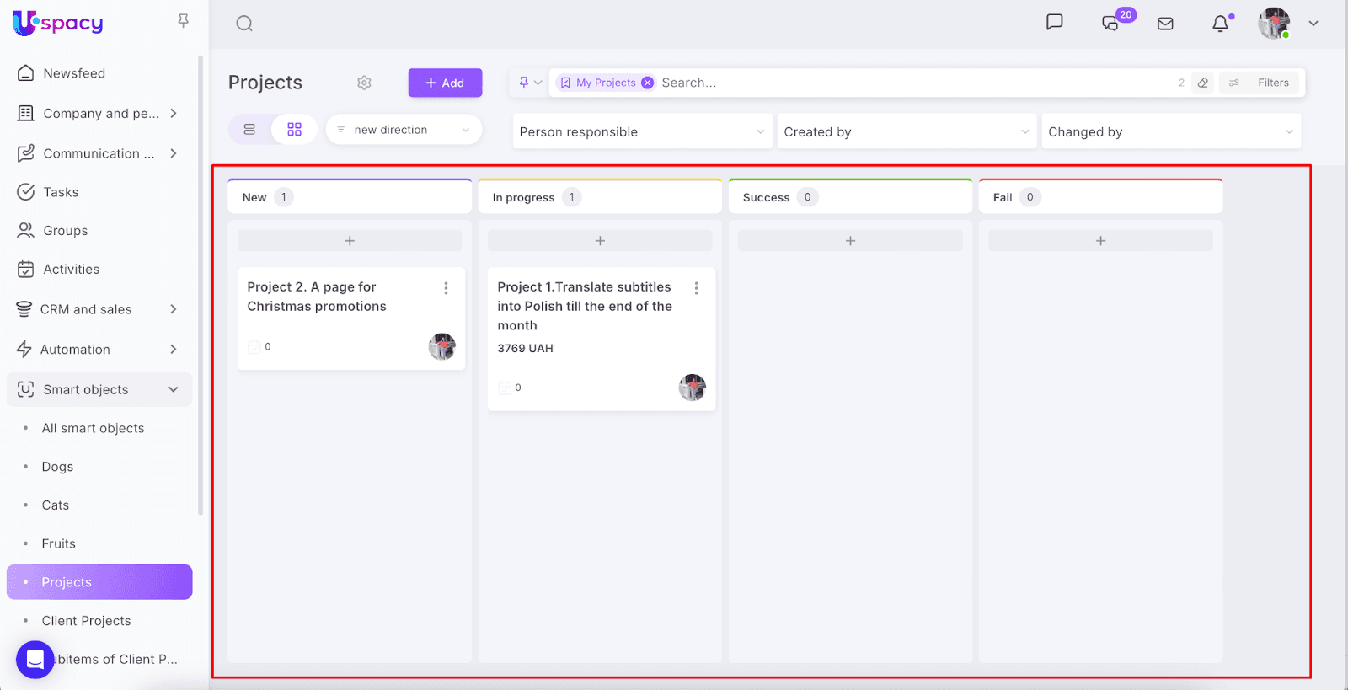
Task: Pin the sidebar using pin icon
Action: point(183,20)
